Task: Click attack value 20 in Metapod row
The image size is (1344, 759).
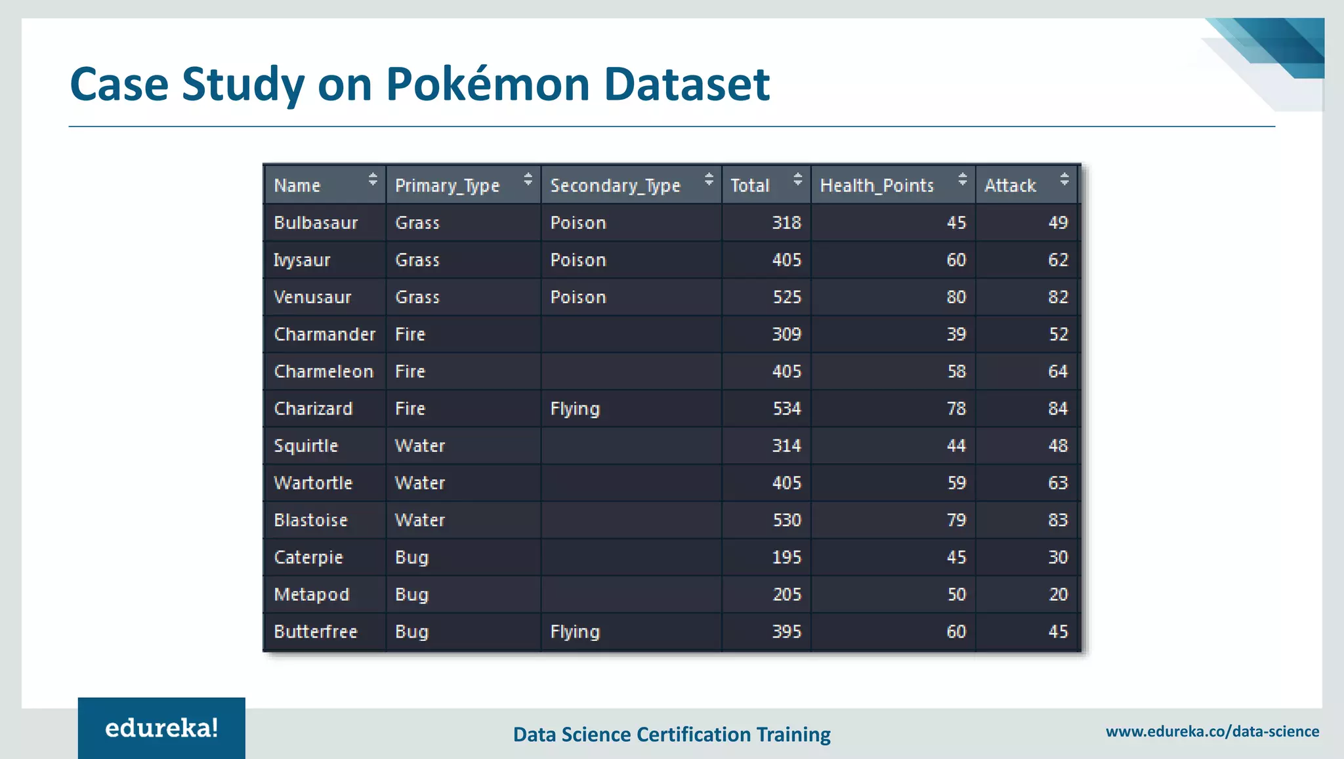Action: [x=1058, y=595]
